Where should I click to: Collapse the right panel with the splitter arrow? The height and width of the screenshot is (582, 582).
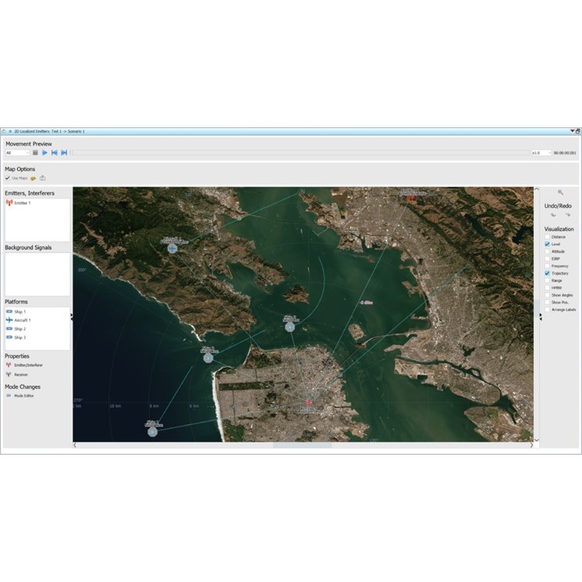tap(541, 317)
